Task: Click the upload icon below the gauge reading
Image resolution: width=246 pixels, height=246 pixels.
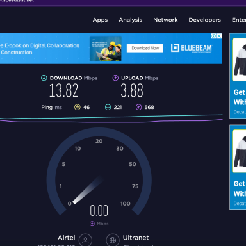Action: [92, 224]
